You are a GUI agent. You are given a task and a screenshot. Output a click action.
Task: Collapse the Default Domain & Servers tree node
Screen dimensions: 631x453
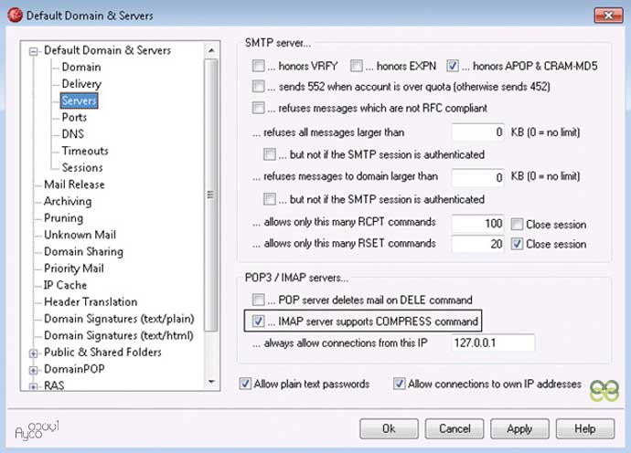34,51
